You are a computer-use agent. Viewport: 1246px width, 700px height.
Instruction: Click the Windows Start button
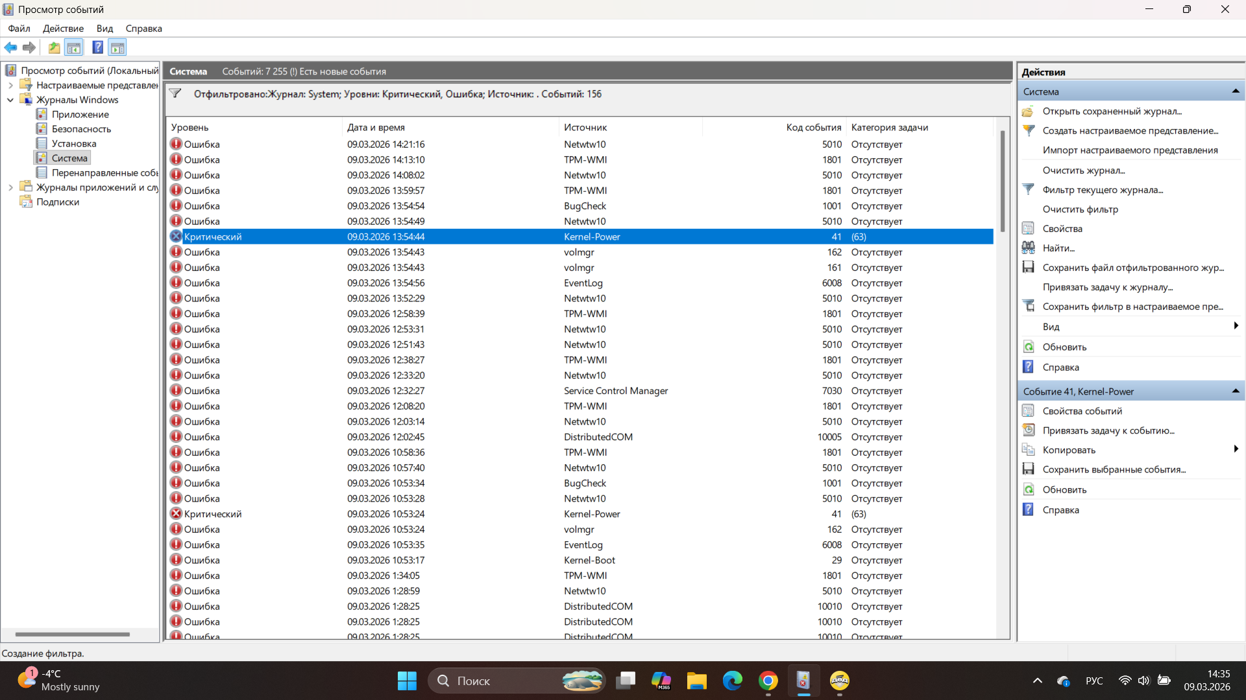[x=407, y=681]
